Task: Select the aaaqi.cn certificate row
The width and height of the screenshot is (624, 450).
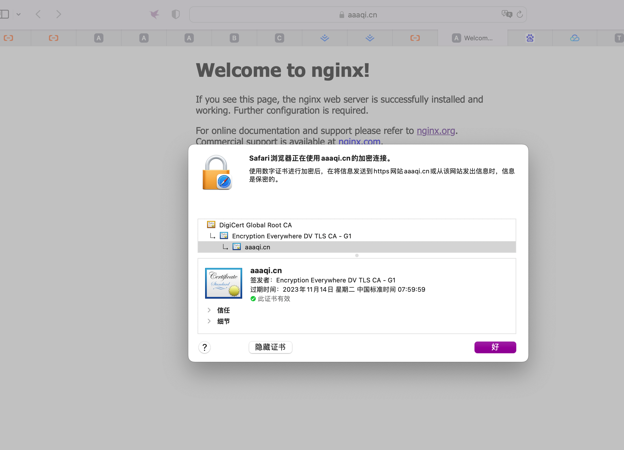Action: click(x=357, y=247)
